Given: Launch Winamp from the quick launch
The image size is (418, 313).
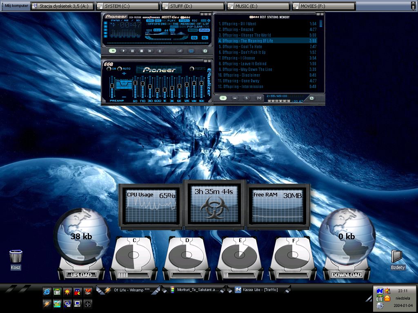Looking at the screenshot, I should point(47,303).
